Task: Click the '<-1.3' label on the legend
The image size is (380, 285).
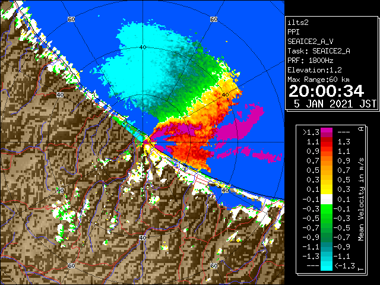Action: (344, 266)
